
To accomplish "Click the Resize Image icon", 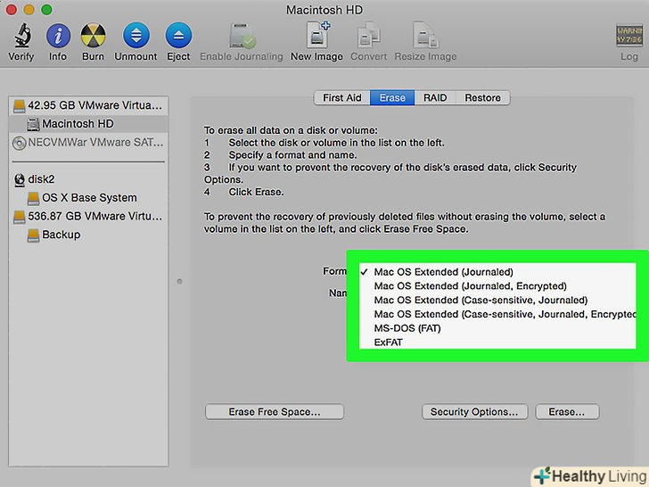I will (x=425, y=35).
